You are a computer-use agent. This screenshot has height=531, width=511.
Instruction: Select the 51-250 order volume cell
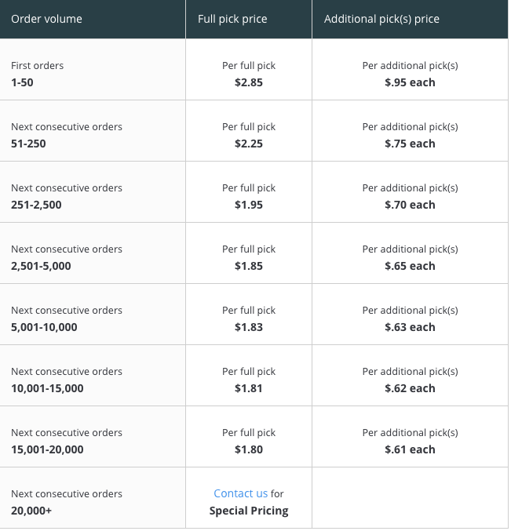coord(93,131)
